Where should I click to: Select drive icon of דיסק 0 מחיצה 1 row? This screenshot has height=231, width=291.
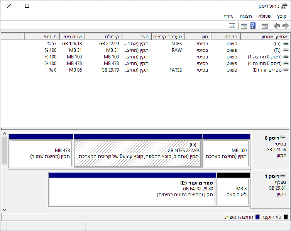coord(286,57)
